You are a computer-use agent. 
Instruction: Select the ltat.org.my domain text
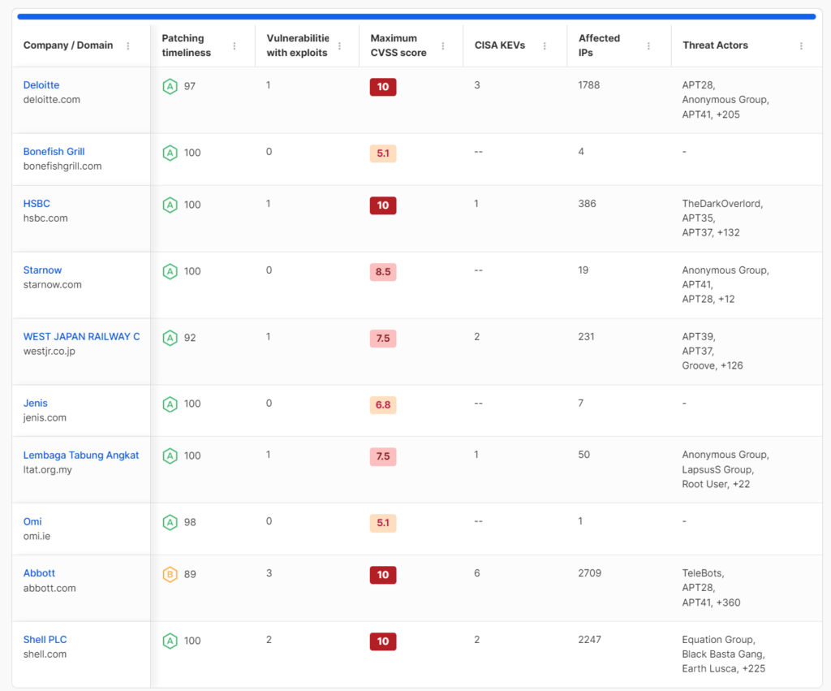tap(48, 470)
